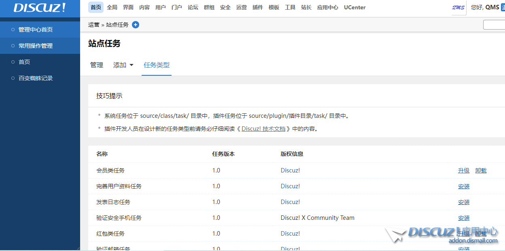Viewport: 505px width, 251px height.
Task: Click 卸载 for 会员类任务
Action: click(481, 170)
